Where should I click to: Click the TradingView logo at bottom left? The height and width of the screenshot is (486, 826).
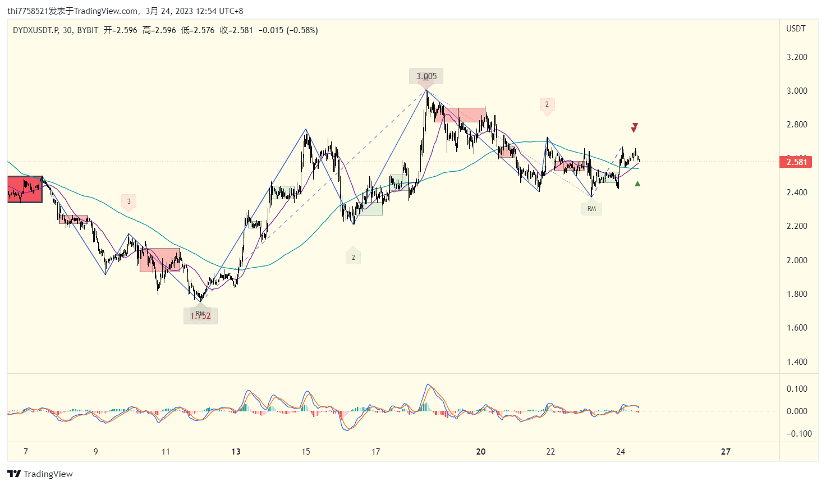click(x=40, y=474)
